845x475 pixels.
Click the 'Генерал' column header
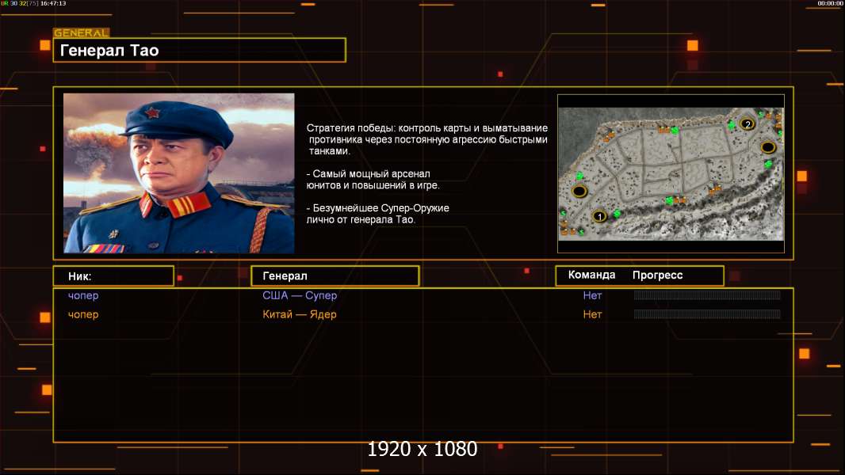point(335,276)
